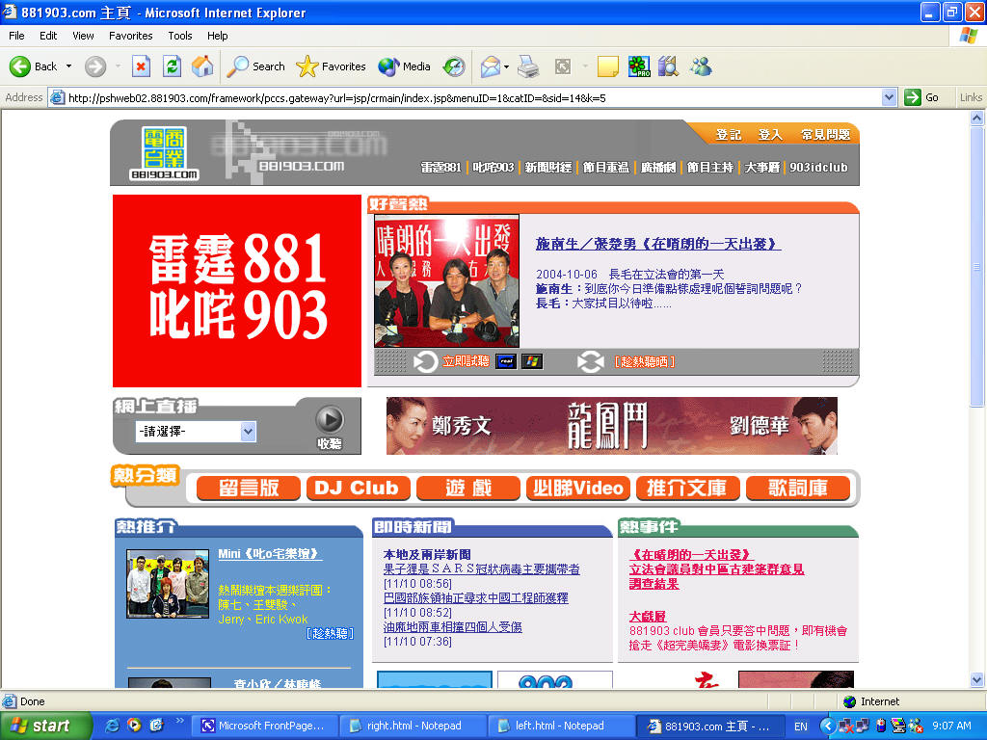
Task: Go to the Home page
Action: click(202, 66)
